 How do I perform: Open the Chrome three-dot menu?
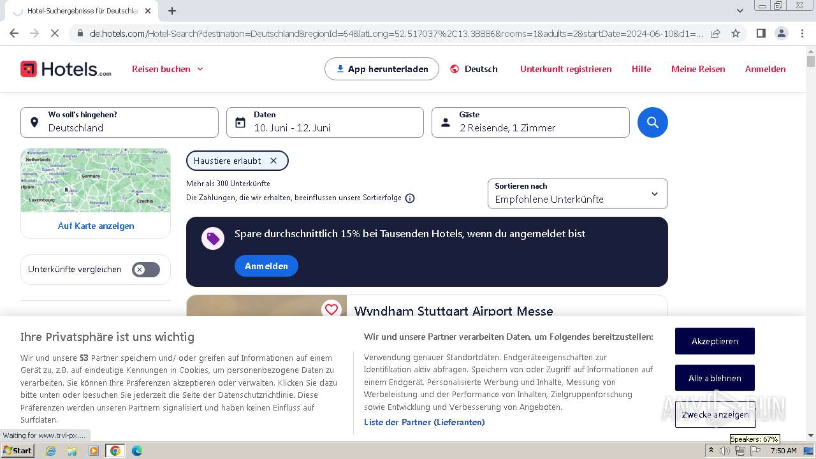(x=802, y=33)
